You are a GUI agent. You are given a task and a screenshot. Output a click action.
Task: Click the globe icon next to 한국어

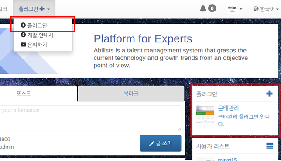(256, 8)
